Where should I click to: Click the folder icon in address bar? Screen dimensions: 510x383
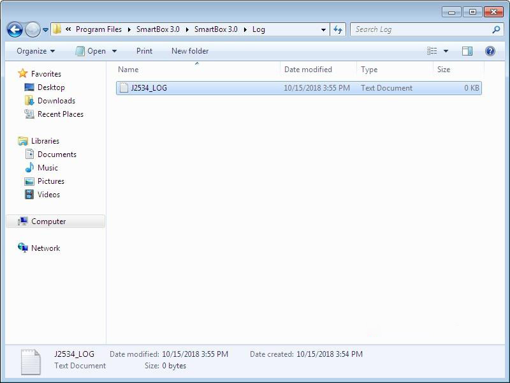coord(57,29)
